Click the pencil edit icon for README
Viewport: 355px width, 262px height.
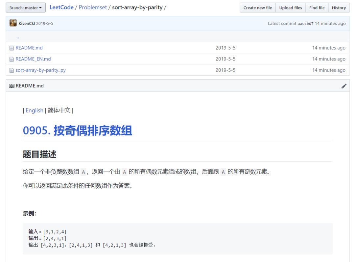pyautogui.click(x=344, y=86)
